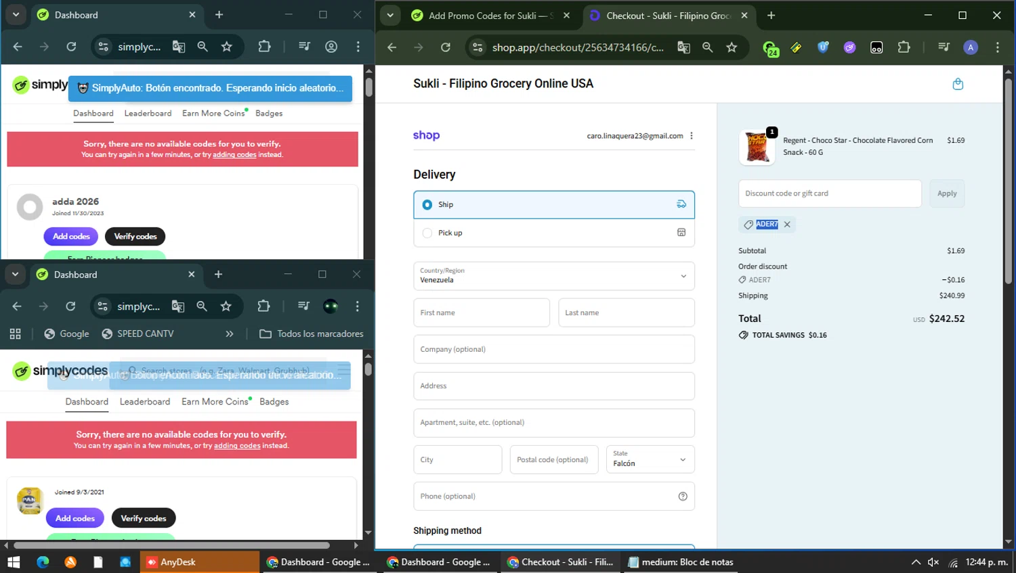Reload the Sukli checkout page
The height and width of the screenshot is (573, 1016).
445,47
